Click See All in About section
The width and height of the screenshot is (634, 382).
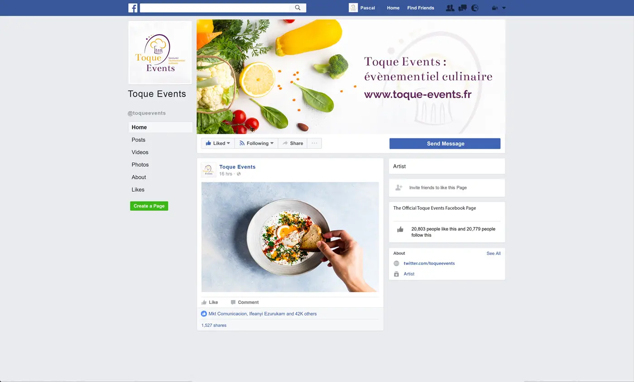pyautogui.click(x=493, y=254)
